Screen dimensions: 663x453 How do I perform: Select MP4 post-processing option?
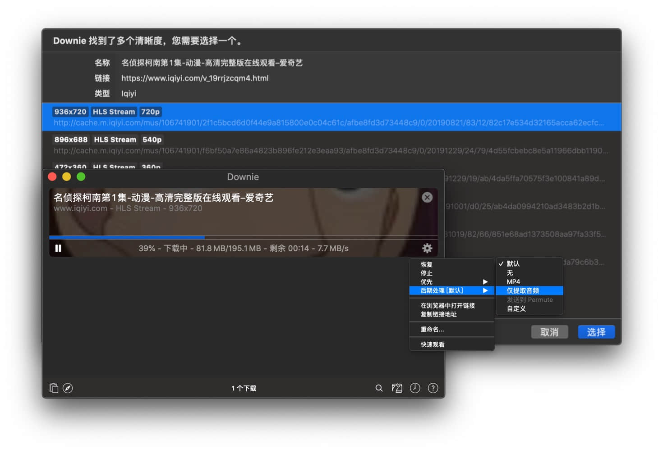pyautogui.click(x=529, y=282)
